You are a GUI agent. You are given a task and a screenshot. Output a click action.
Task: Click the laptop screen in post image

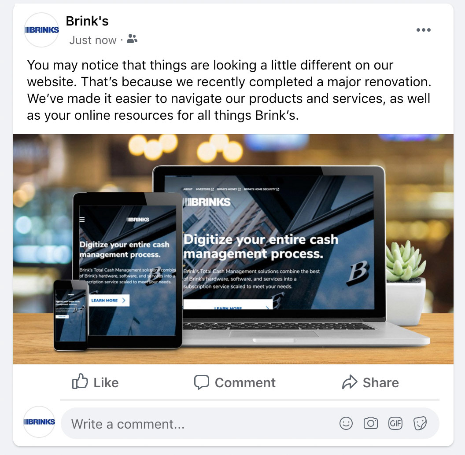coord(269,242)
